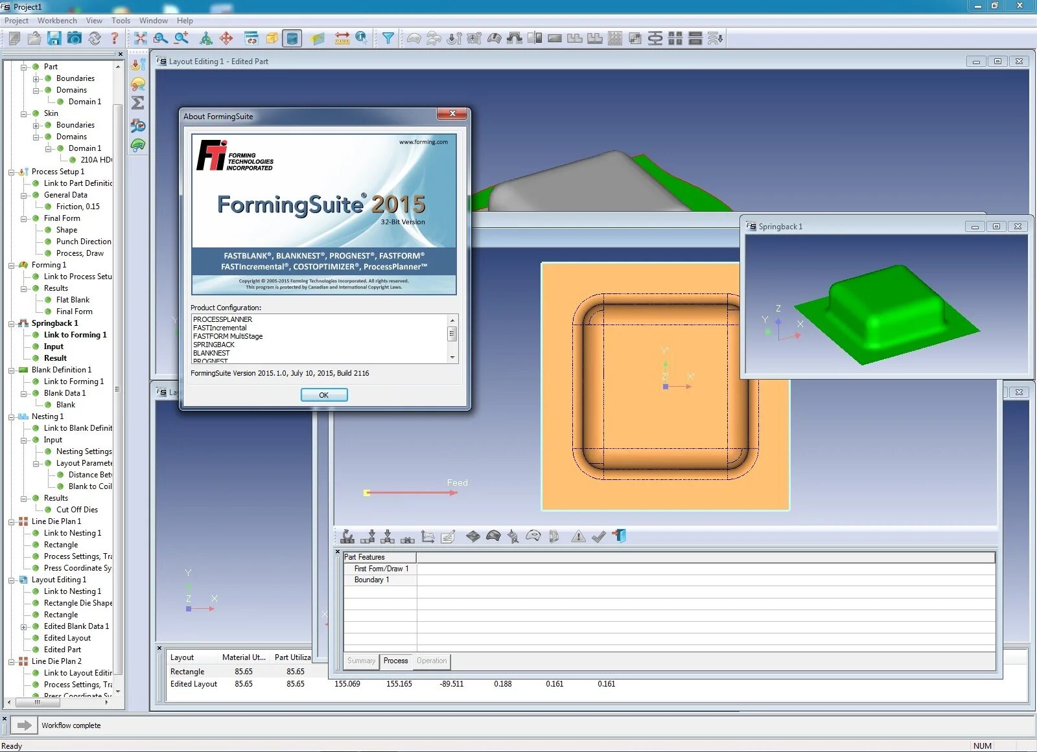Maximize the Springback 1 window
The image size is (1037, 752).
[x=996, y=226]
